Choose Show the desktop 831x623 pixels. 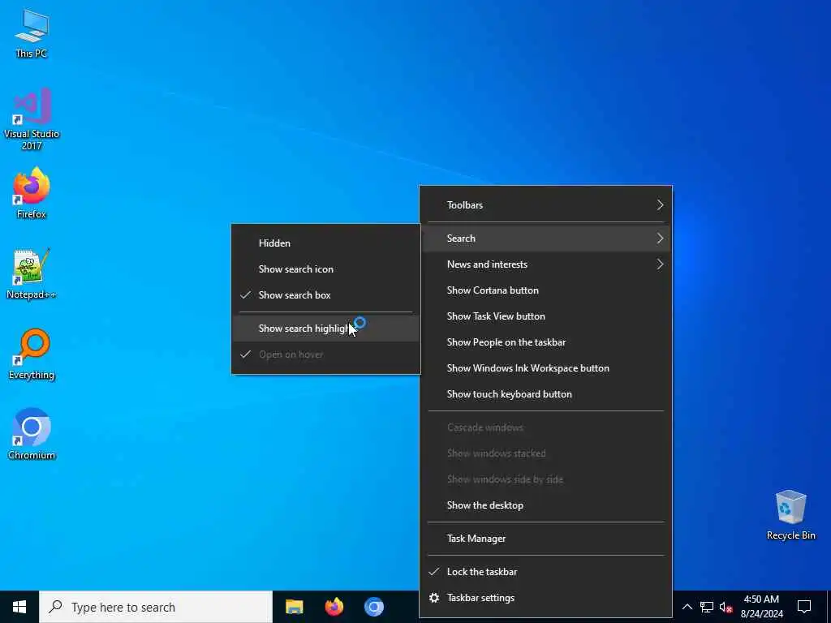546,505
